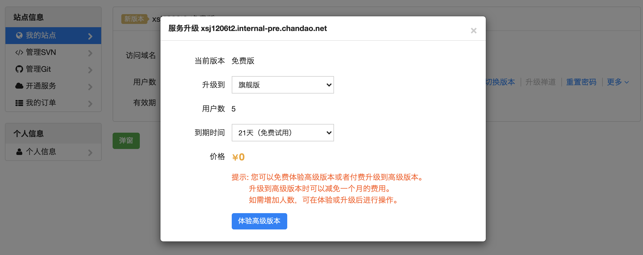
Task: Click the user icon beside 个人信息
Action: click(19, 152)
